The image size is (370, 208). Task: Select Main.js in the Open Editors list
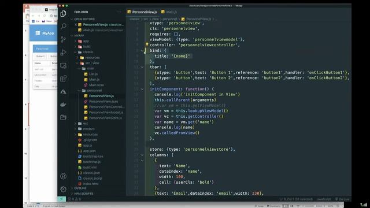100,30
